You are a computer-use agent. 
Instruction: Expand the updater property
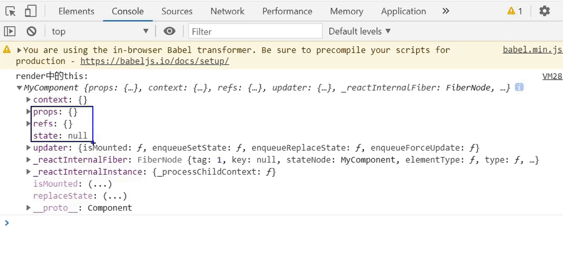[x=28, y=148]
